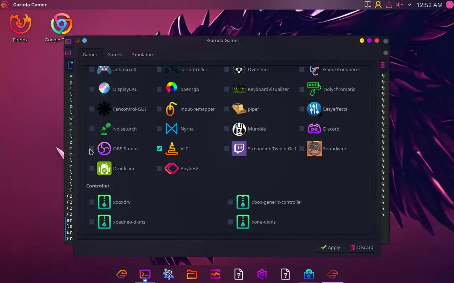Enable the Discord checkbox
Viewport: 454px width, 283px height.
(302, 129)
